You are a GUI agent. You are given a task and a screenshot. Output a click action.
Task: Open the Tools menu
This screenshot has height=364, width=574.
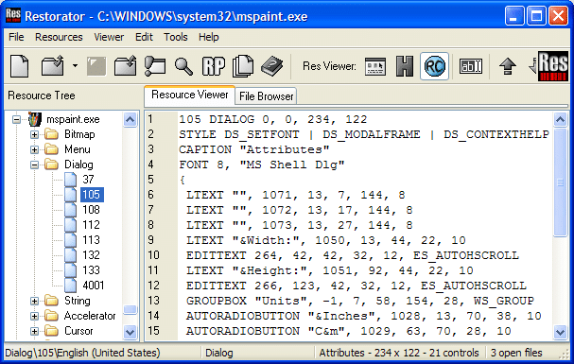pos(176,37)
